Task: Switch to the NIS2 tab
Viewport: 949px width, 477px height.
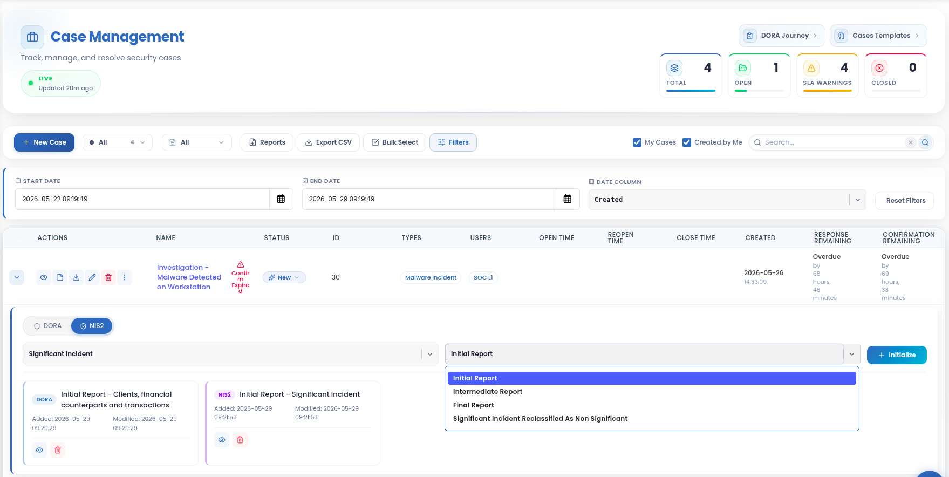Action: [92, 326]
